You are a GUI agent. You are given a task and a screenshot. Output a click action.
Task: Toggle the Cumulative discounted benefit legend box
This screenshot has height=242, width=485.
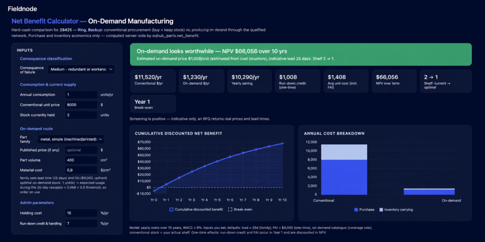pyautogui.click(x=171, y=209)
